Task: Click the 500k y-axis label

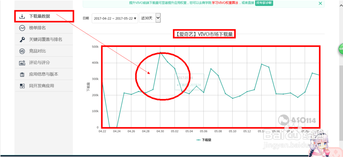Action: (x=96, y=47)
